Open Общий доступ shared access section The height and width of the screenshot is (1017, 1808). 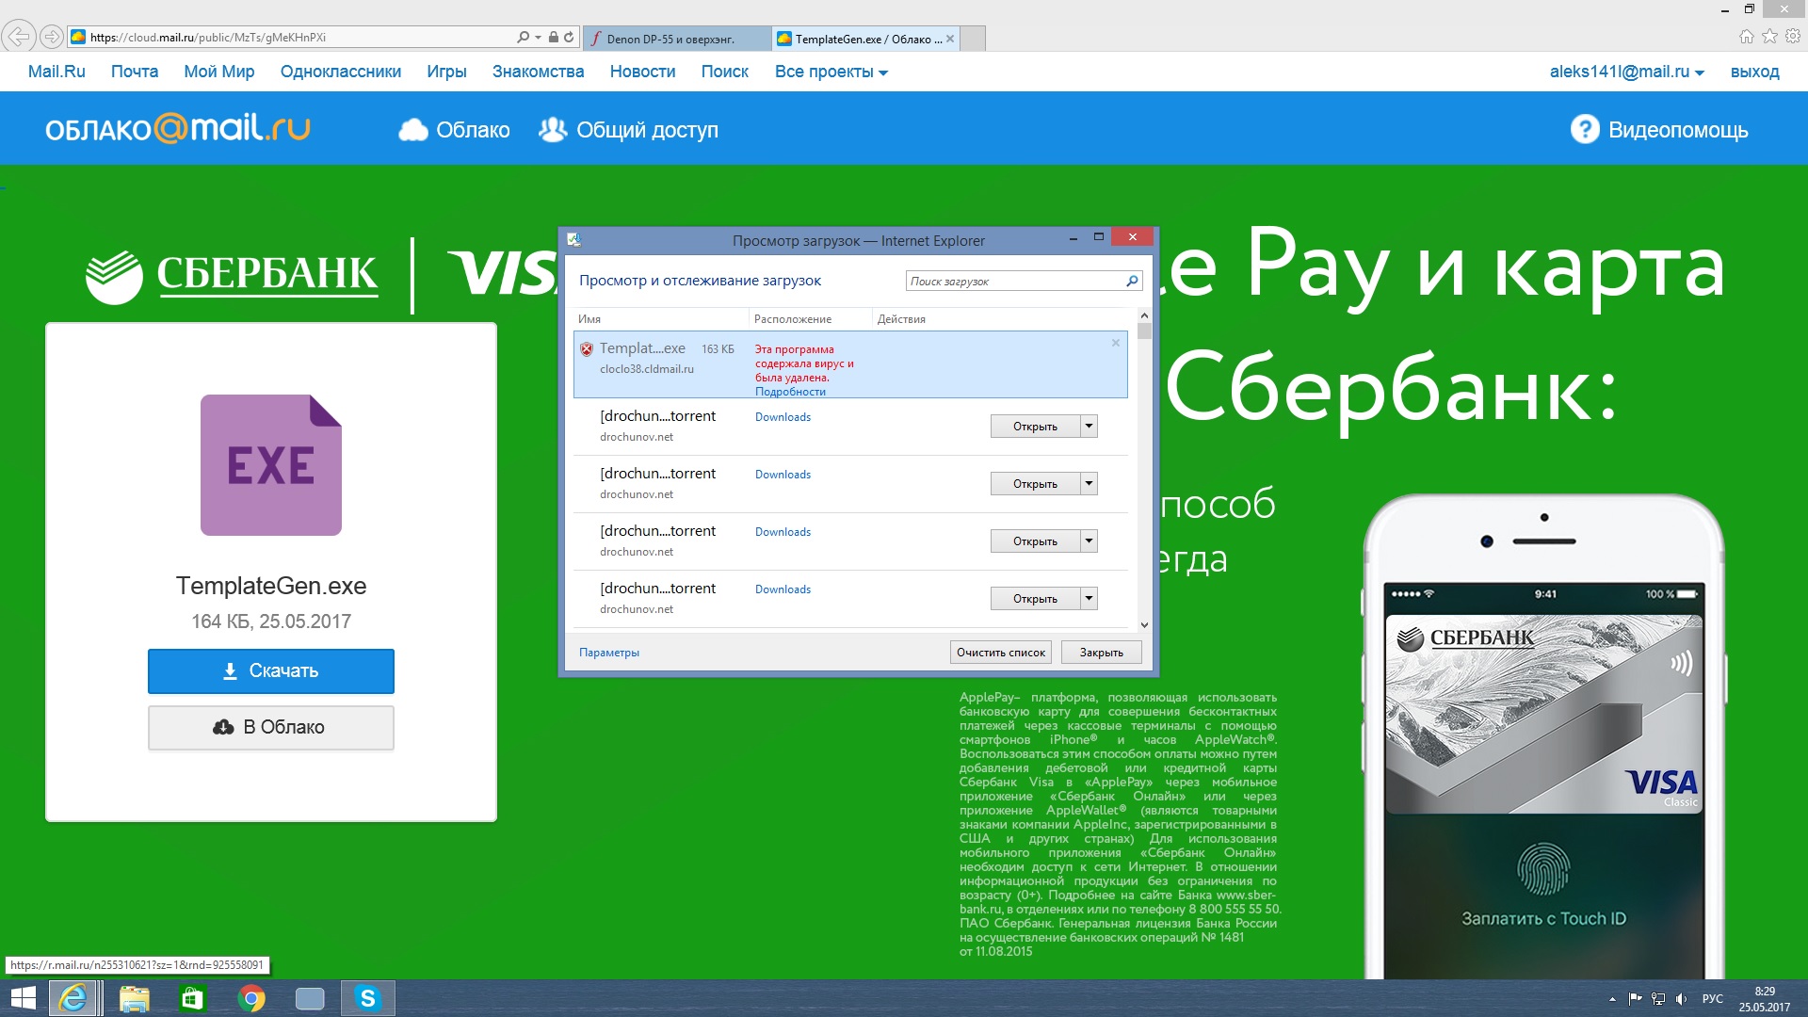point(628,130)
